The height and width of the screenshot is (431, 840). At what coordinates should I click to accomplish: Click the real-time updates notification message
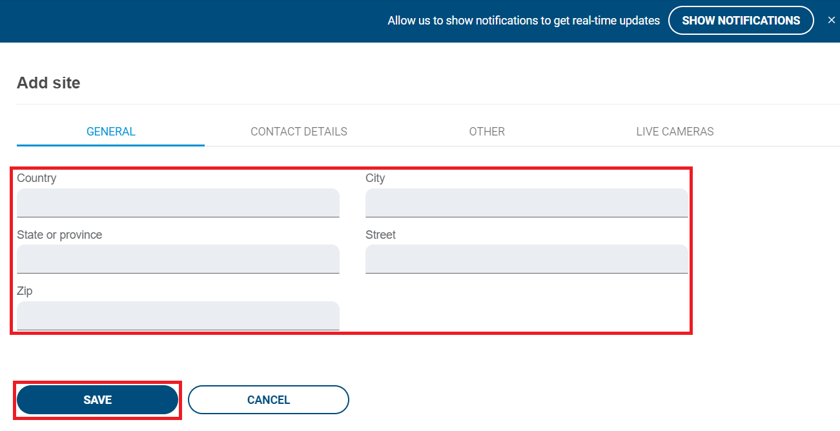click(x=524, y=21)
